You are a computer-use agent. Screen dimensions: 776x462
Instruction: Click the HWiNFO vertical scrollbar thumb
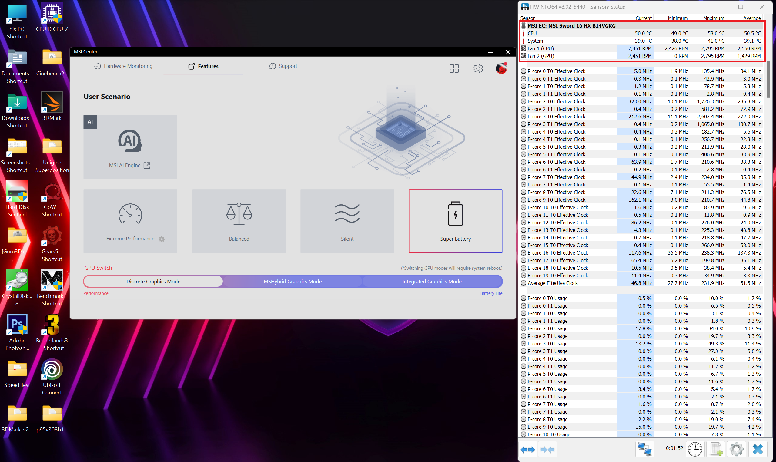pos(768,79)
